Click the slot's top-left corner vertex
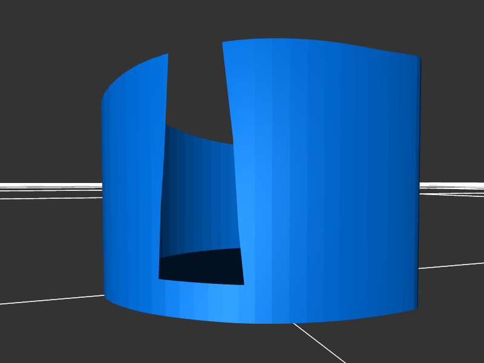 168,54
